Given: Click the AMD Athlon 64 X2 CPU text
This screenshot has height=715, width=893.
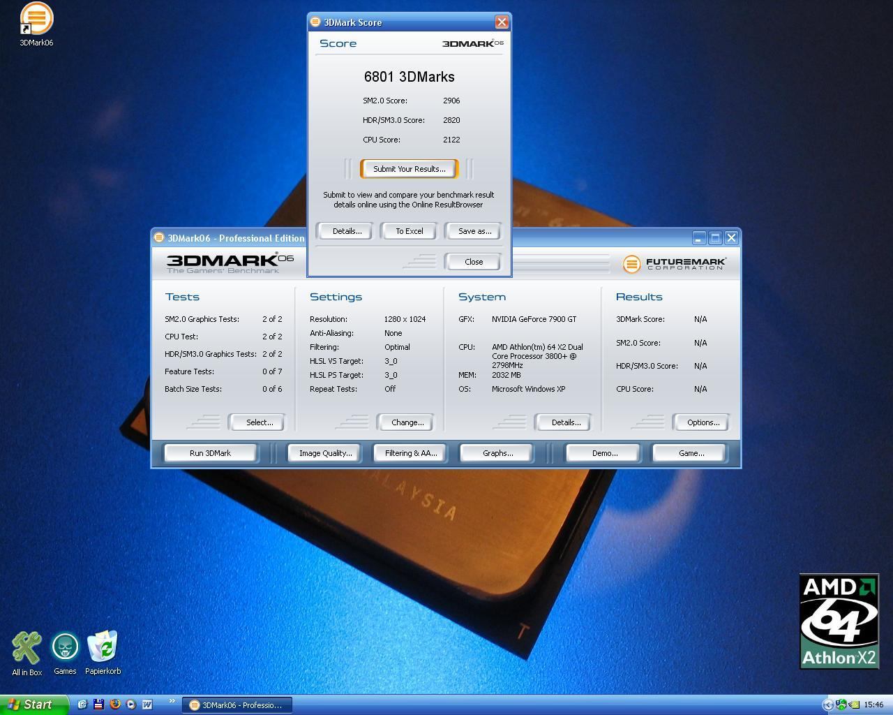Looking at the screenshot, I should pyautogui.click(x=537, y=356).
